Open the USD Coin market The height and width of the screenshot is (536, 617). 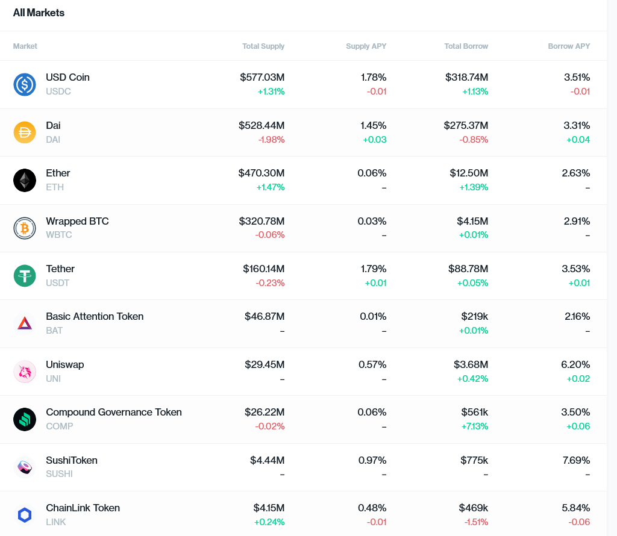(x=304, y=84)
